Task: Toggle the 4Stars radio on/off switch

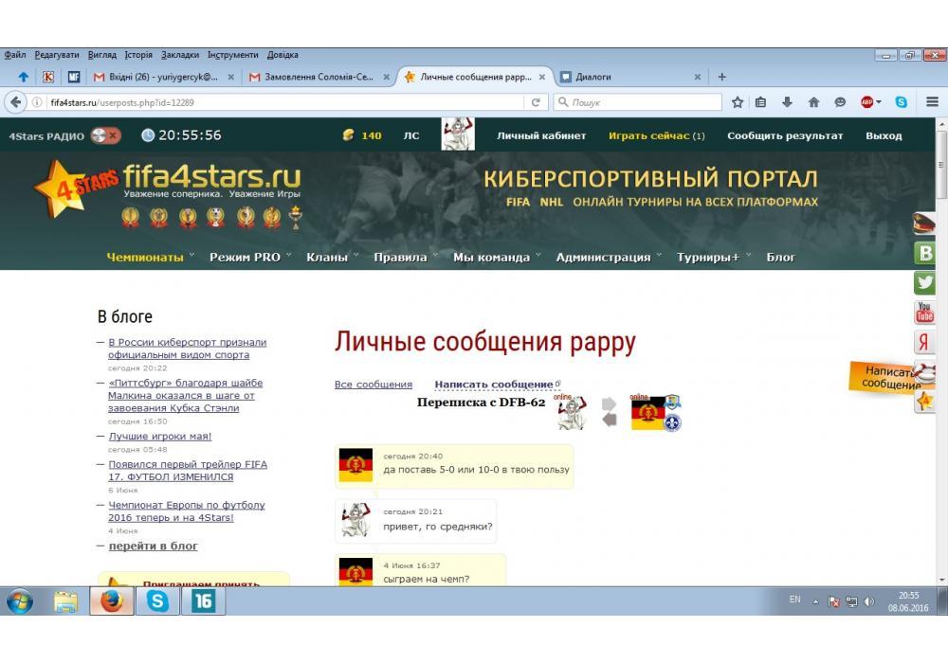Action: (105, 135)
